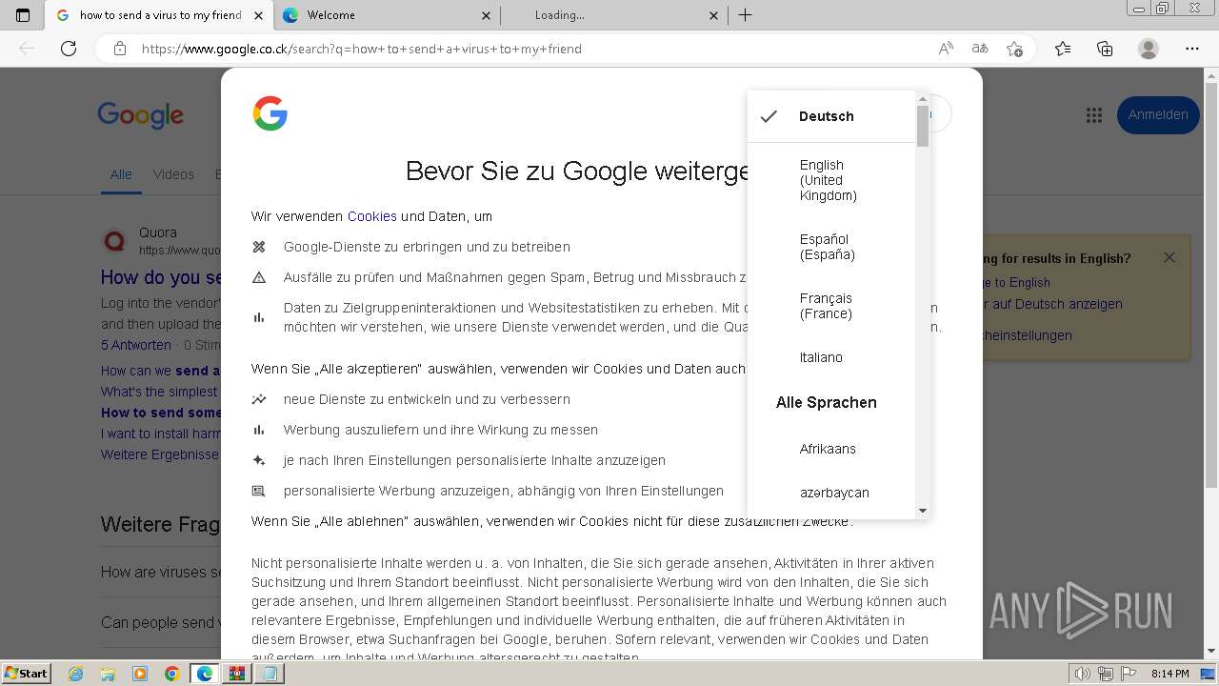1219x686 pixels.
Task: Click the Start button
Action: [x=26, y=674]
